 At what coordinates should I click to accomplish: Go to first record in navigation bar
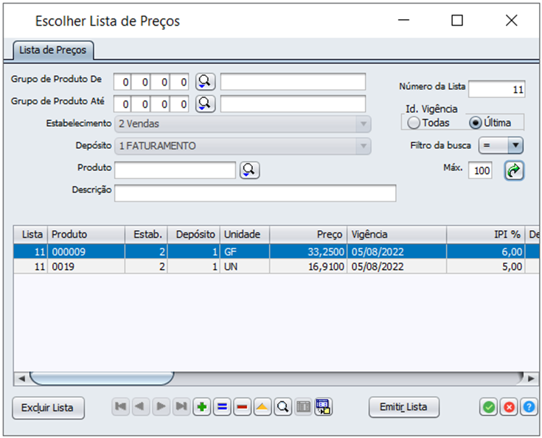click(121, 406)
